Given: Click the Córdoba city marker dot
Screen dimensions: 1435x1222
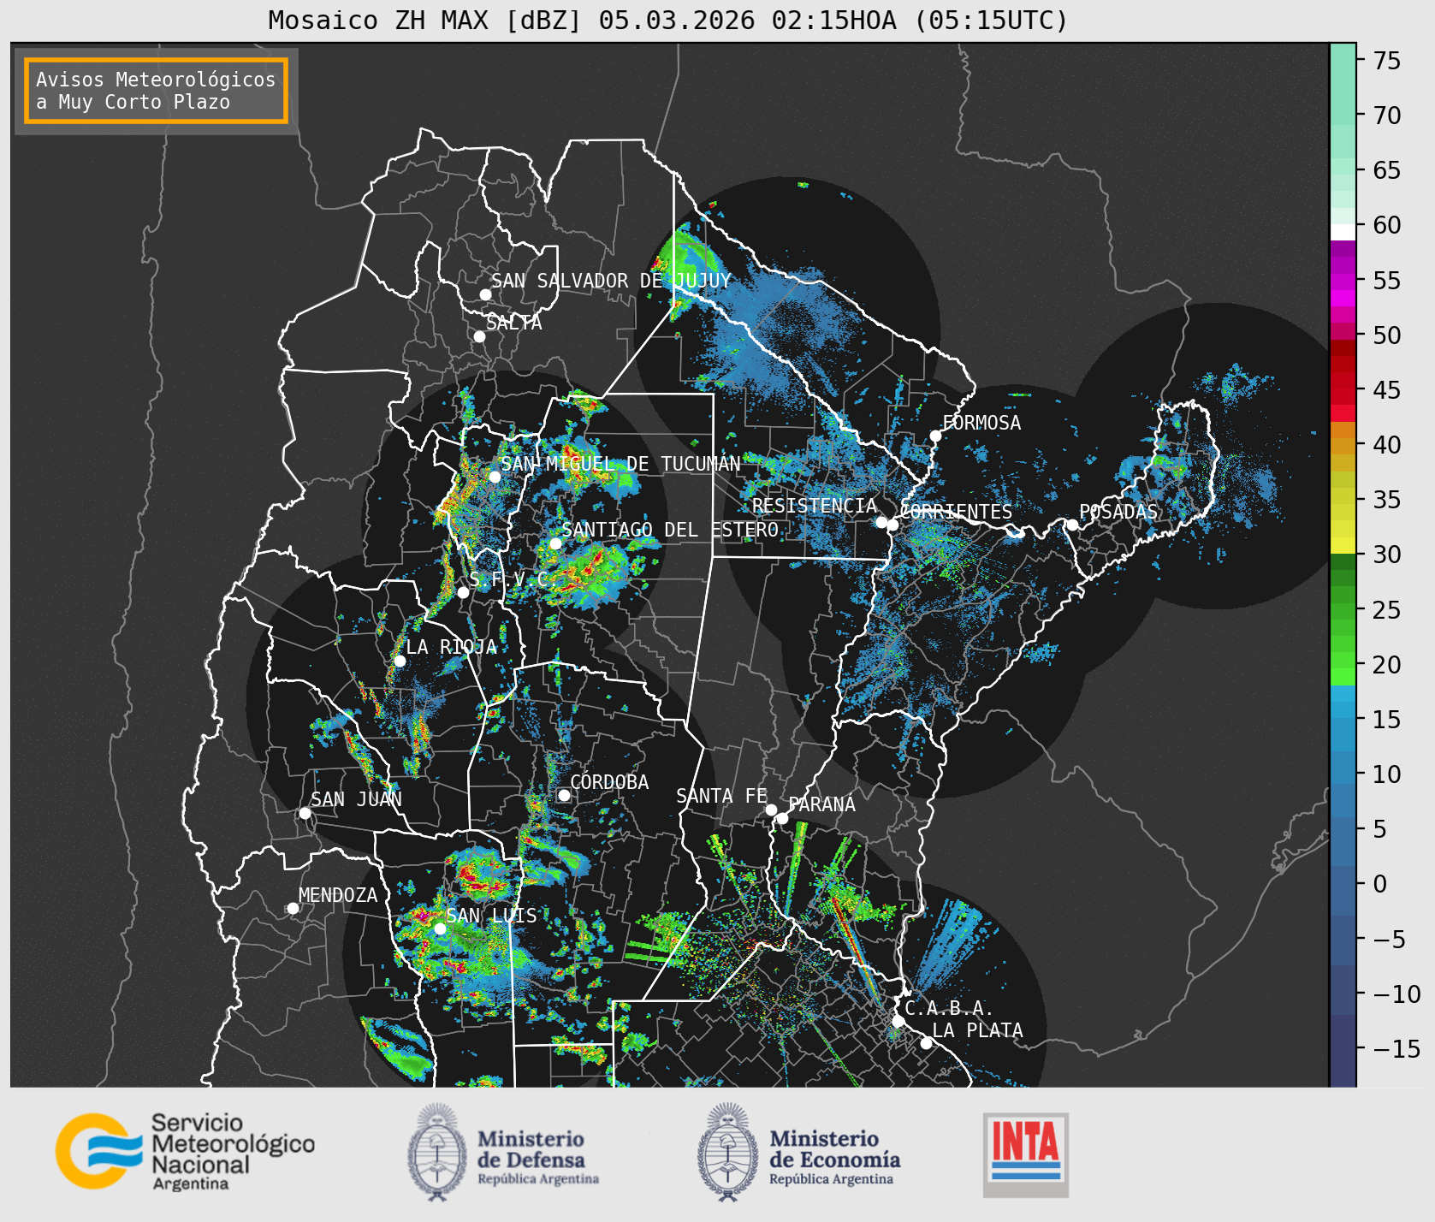Looking at the screenshot, I should point(564,795).
